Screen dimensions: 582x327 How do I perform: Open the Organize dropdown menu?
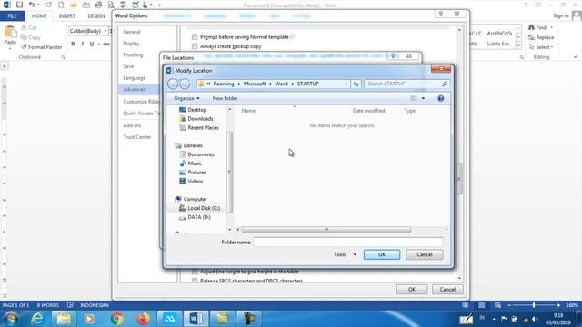186,98
